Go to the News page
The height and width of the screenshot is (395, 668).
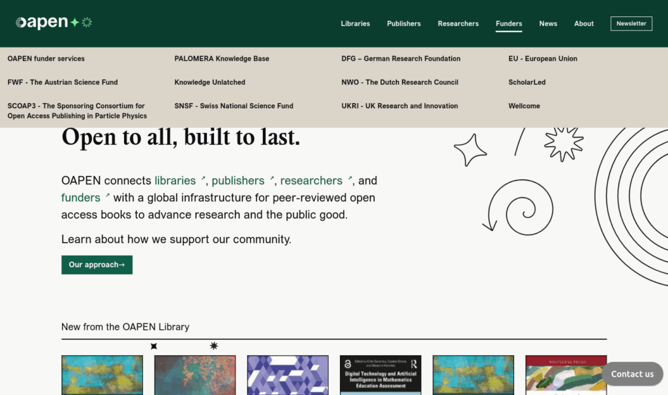[x=548, y=23]
